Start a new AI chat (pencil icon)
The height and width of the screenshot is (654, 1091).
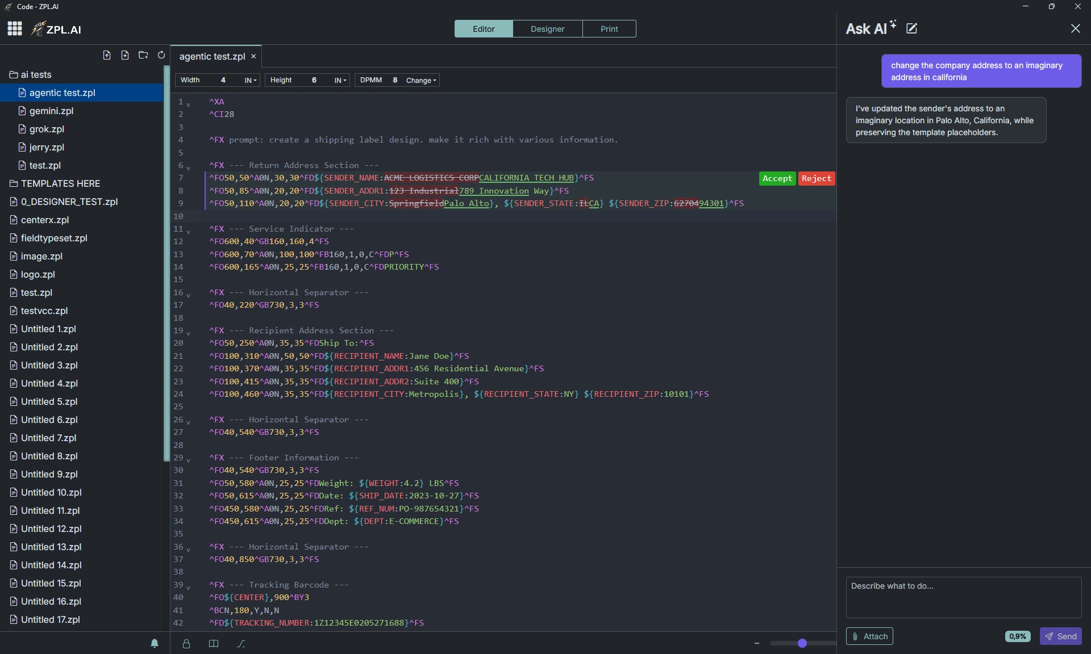[x=911, y=28]
